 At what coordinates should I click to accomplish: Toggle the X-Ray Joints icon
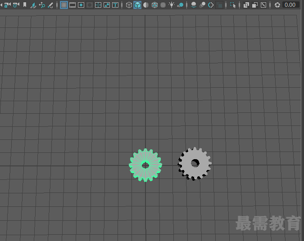263,5
